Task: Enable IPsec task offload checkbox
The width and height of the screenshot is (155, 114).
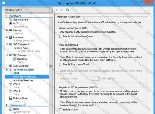Action: 61,64
